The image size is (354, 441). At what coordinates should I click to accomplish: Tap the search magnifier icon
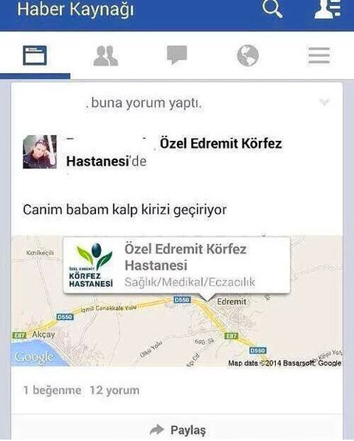[x=272, y=8]
